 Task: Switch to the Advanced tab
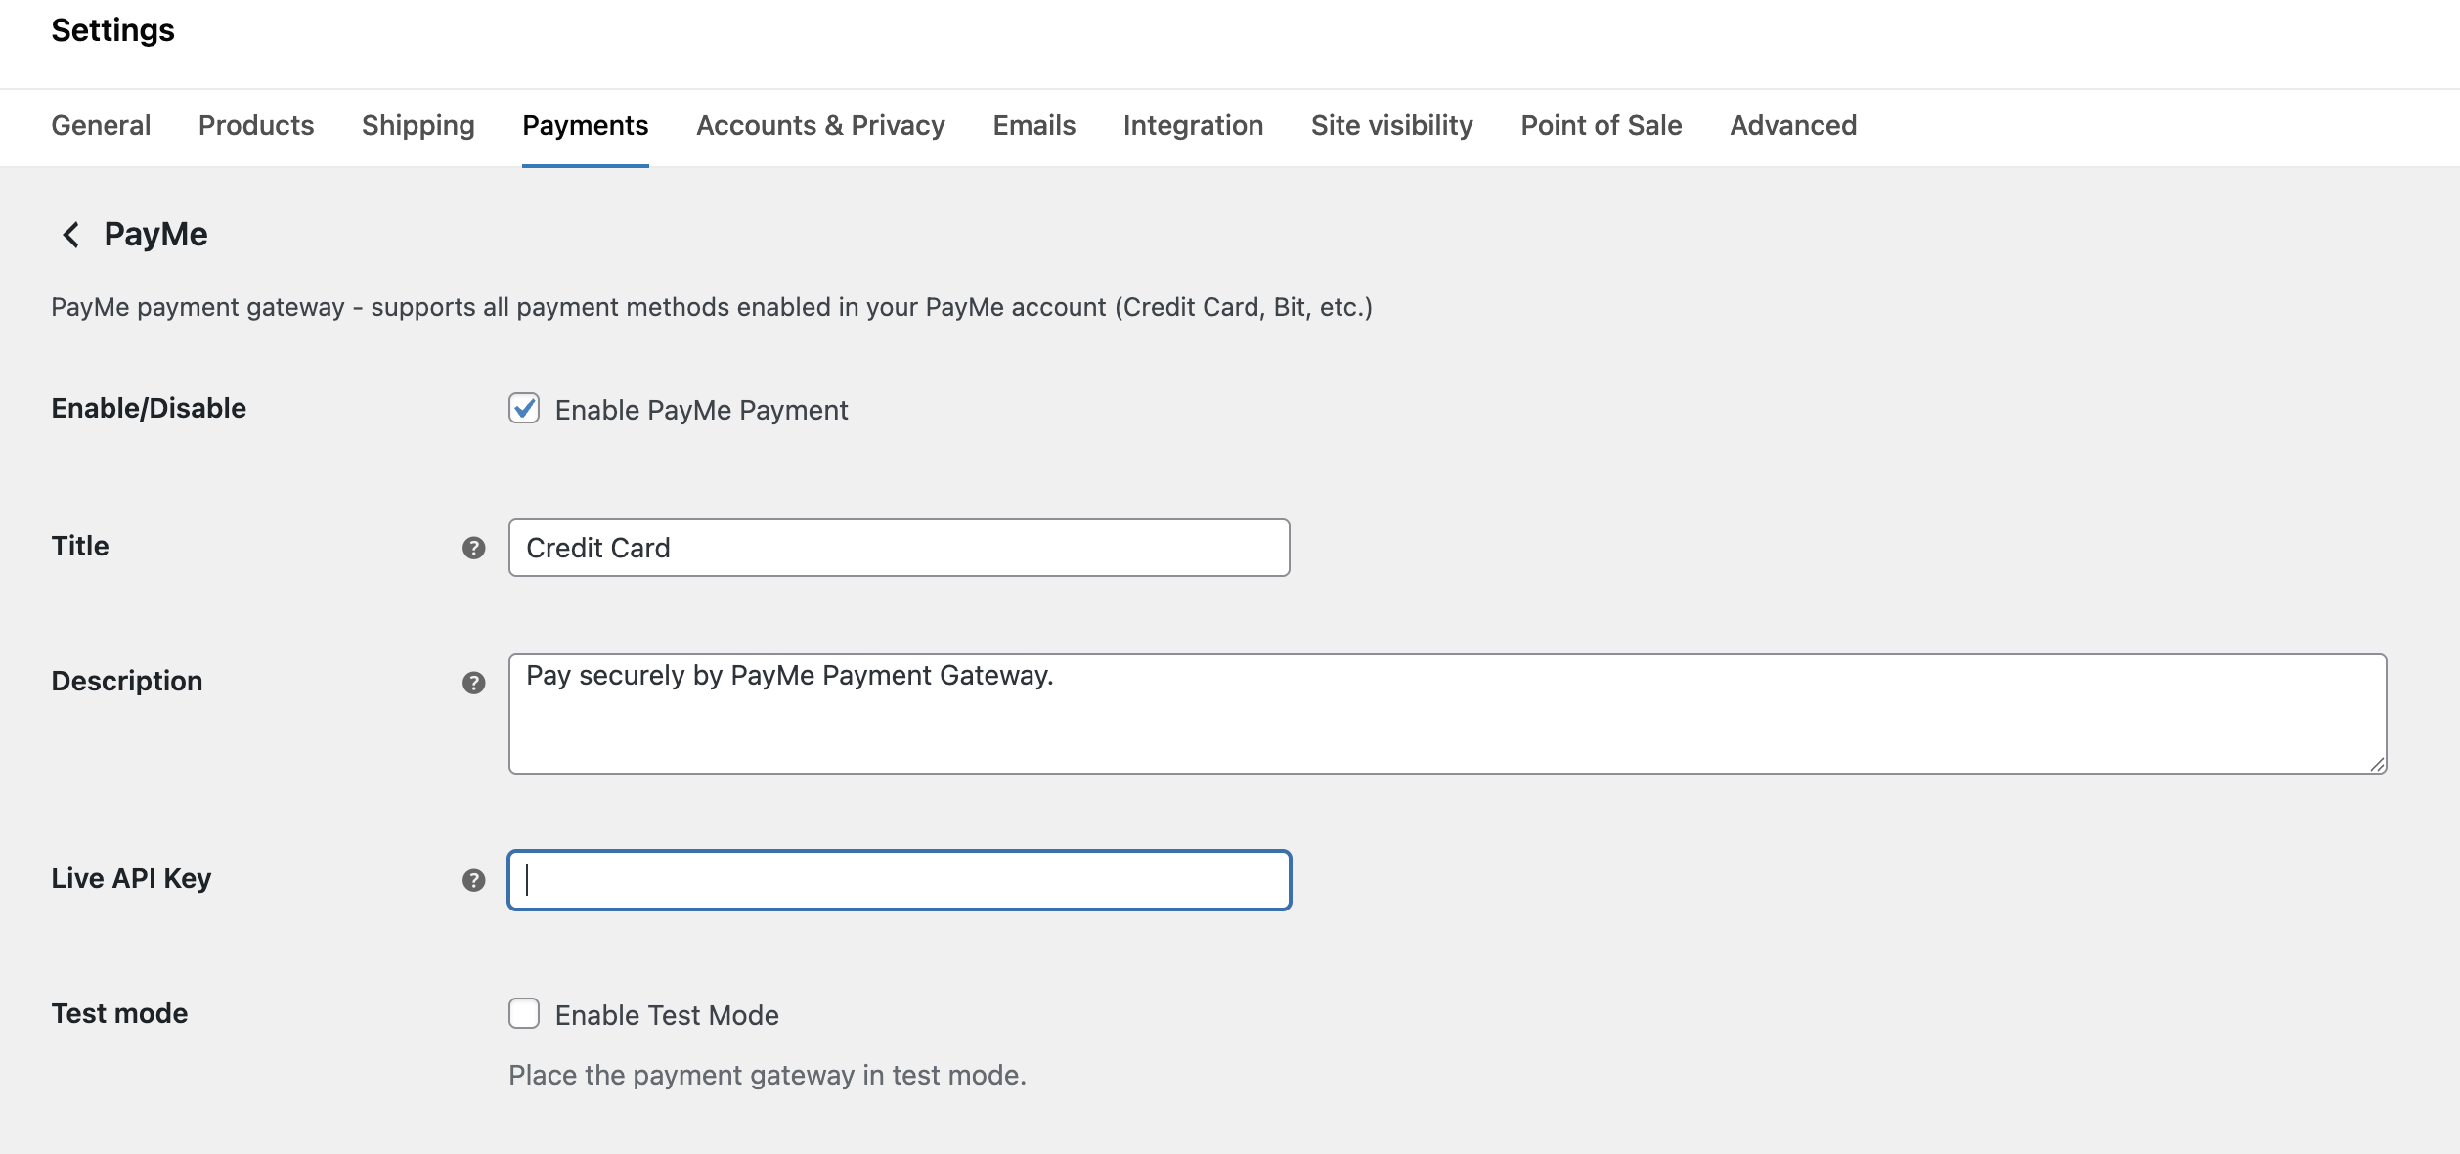(x=1792, y=125)
